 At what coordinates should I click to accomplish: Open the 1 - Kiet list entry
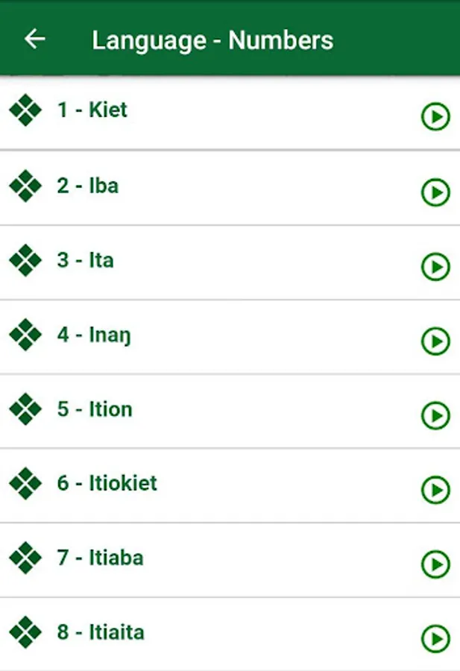pyautogui.click(x=230, y=113)
